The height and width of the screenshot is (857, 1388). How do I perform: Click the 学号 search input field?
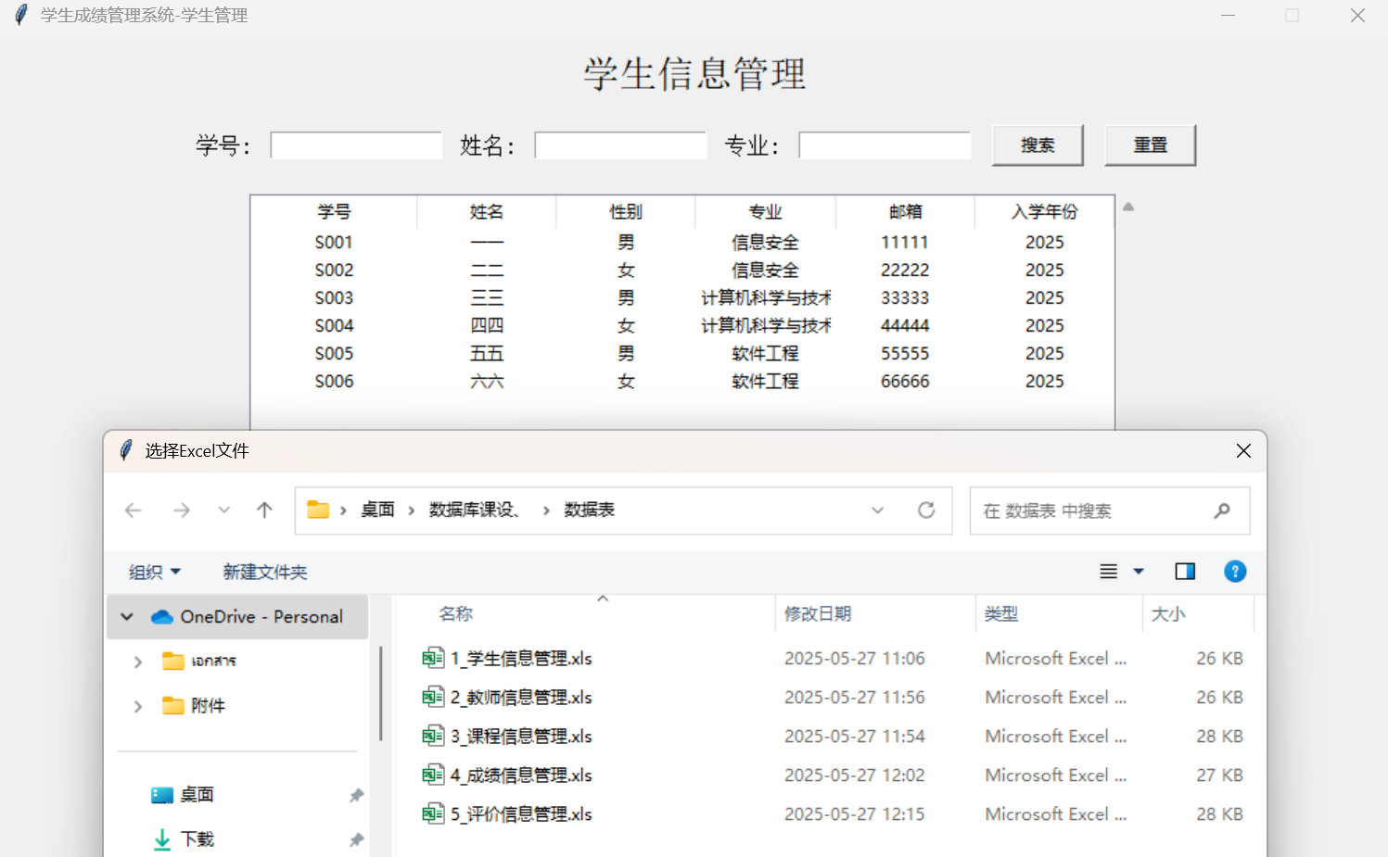[x=356, y=145]
